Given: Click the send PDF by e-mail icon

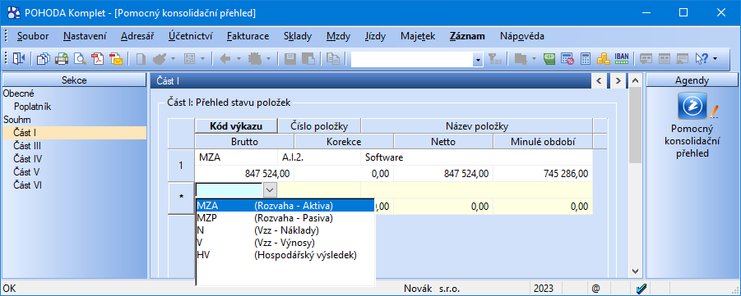Looking at the screenshot, I should click(x=116, y=58).
